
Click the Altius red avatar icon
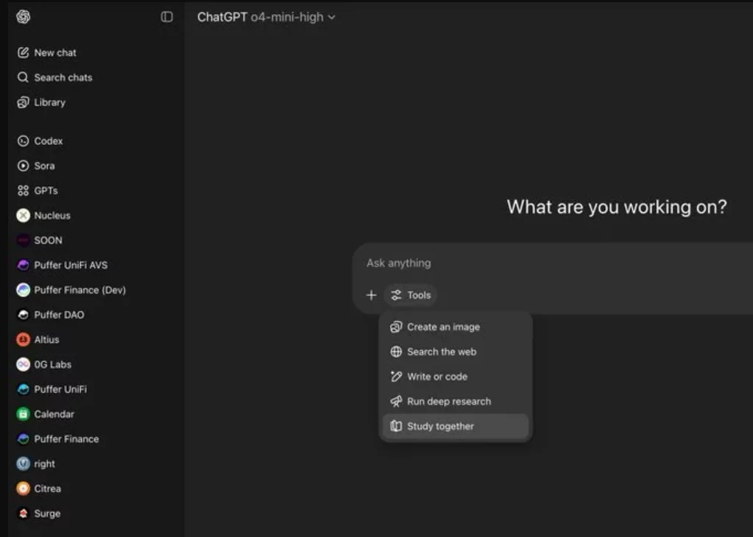tap(23, 340)
